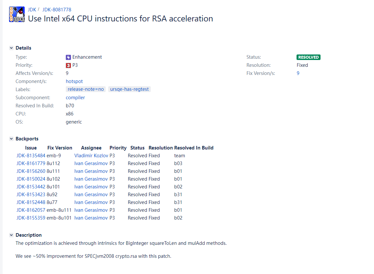Click the red P3 priority icon
The height and width of the screenshot is (274, 374).
(68, 66)
